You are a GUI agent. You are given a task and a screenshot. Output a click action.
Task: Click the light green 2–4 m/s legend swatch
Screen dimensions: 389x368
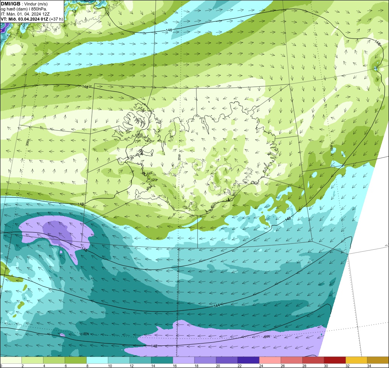(x=33, y=360)
